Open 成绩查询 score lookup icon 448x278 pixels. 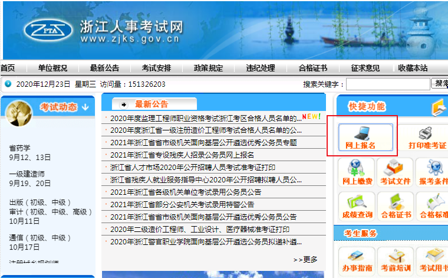click(357, 207)
